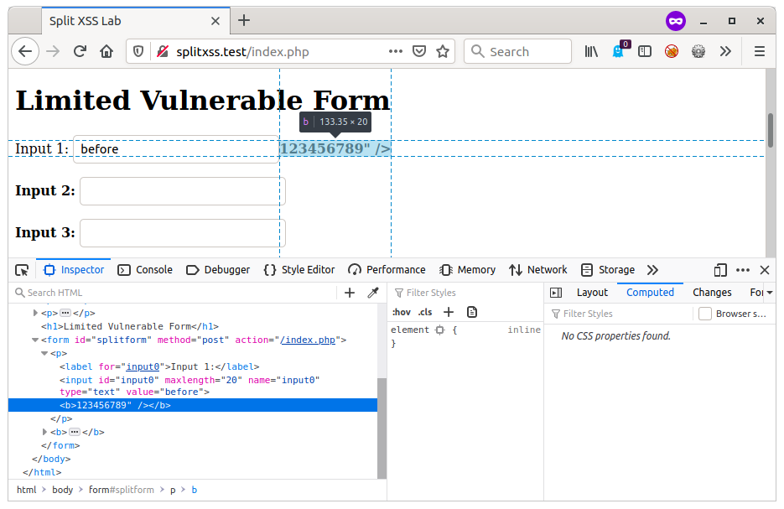Click the page vertical scrollbar thumb
Image resolution: width=784 pixels, height=509 pixels.
pyautogui.click(x=770, y=130)
